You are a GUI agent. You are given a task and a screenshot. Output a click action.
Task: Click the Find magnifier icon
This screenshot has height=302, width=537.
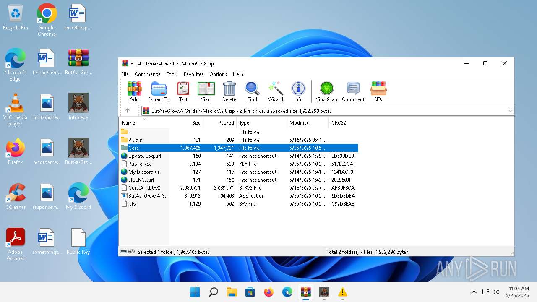click(x=252, y=91)
